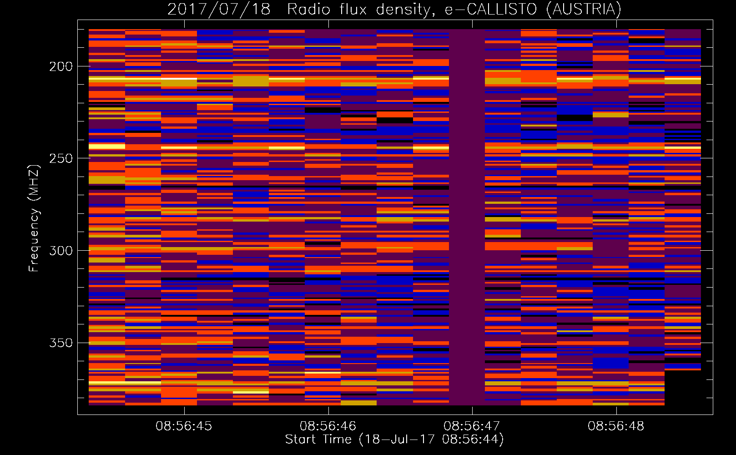Click the "Start Time (18-Jul-17 08:56:44)" label
Screen dimensions: 736x455
click(394, 440)
